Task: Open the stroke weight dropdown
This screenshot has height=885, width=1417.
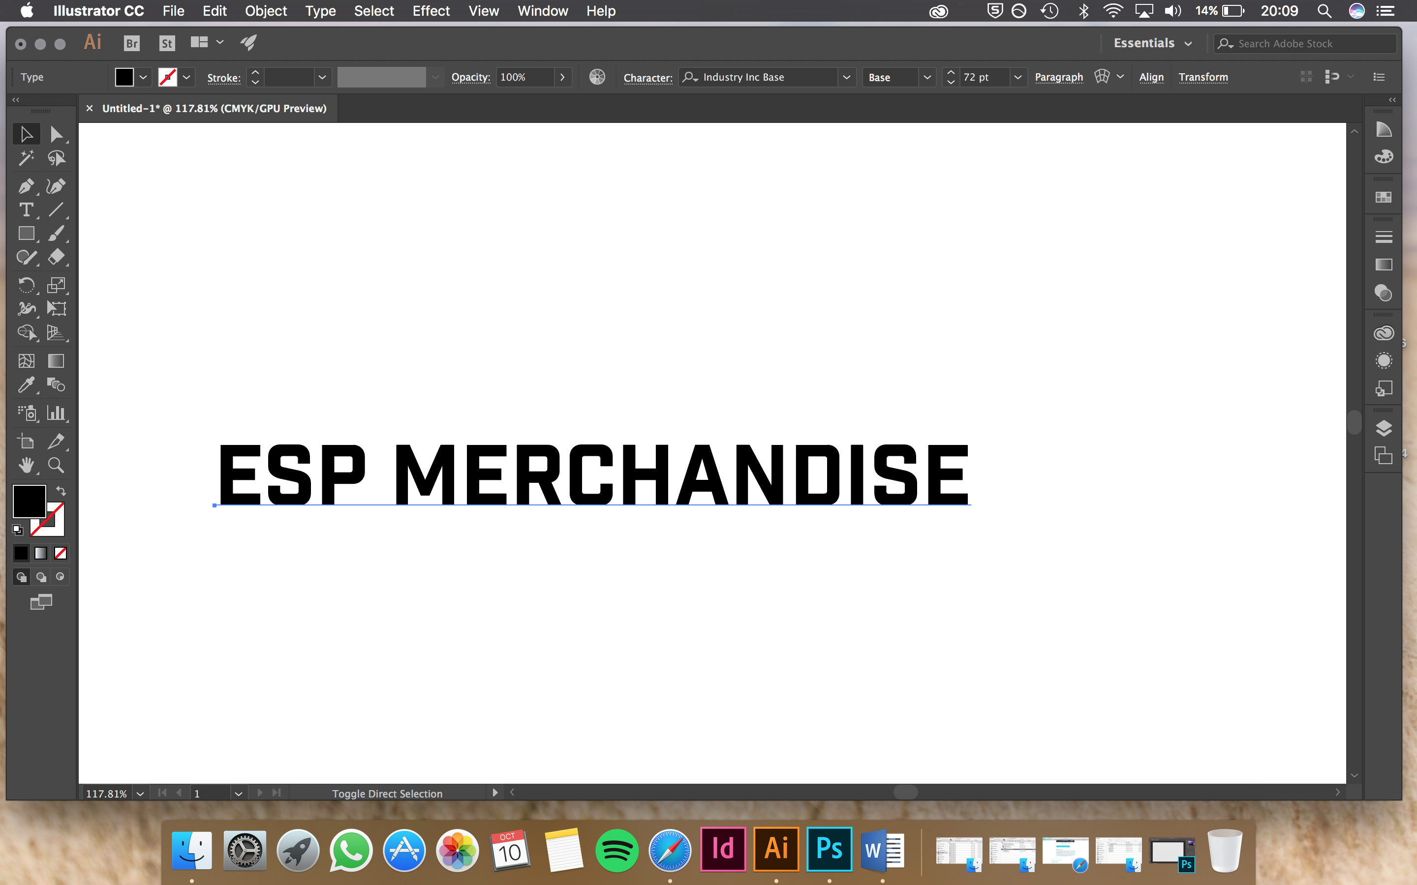Action: click(322, 77)
